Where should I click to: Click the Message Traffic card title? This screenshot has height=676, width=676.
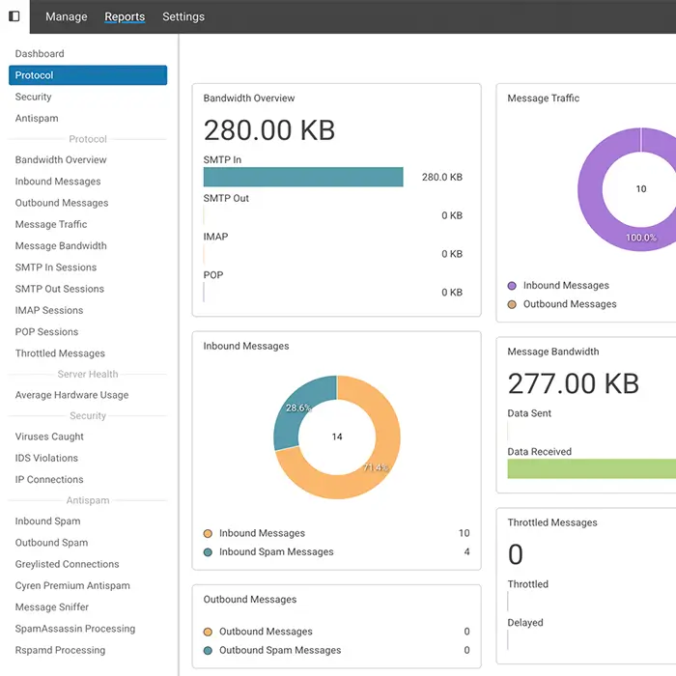point(543,99)
